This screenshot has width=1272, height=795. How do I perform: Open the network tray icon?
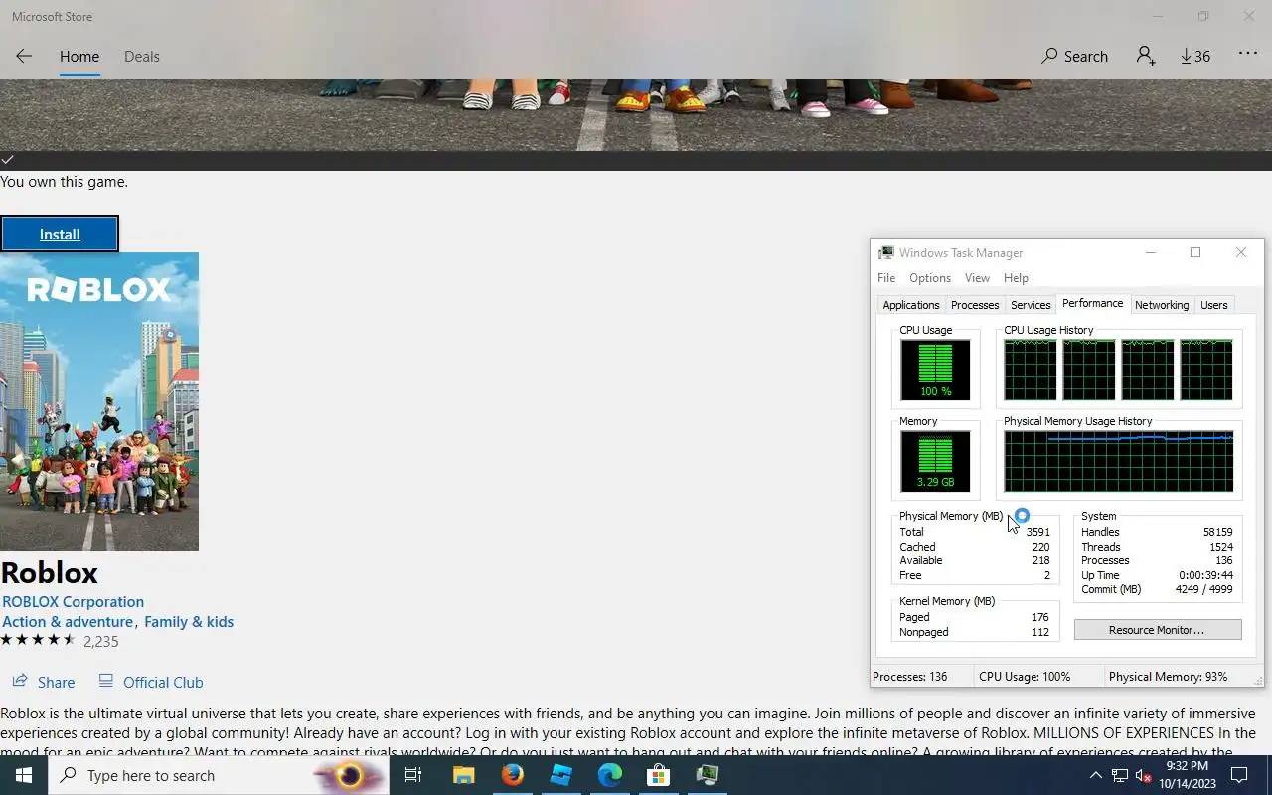coord(1119,775)
